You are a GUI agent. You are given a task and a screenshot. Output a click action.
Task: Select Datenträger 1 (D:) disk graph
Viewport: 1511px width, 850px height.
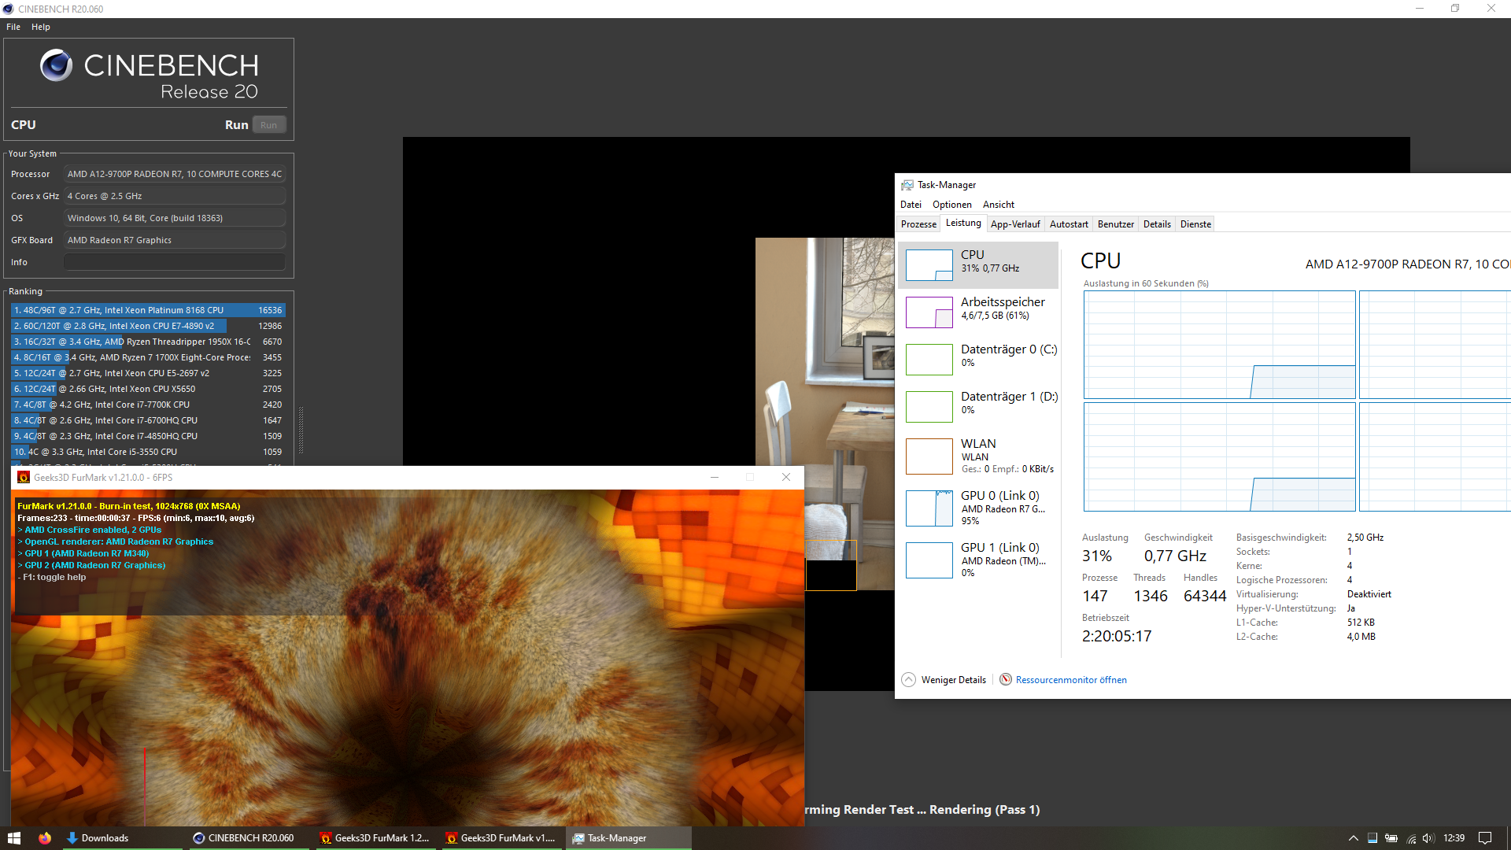click(929, 406)
